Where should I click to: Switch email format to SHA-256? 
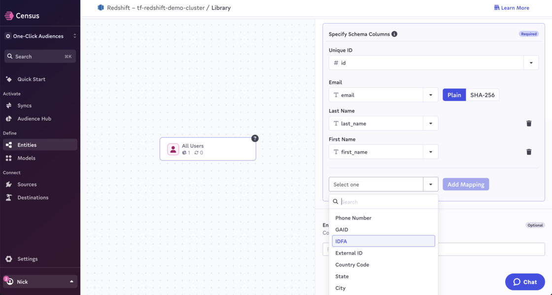(x=482, y=95)
